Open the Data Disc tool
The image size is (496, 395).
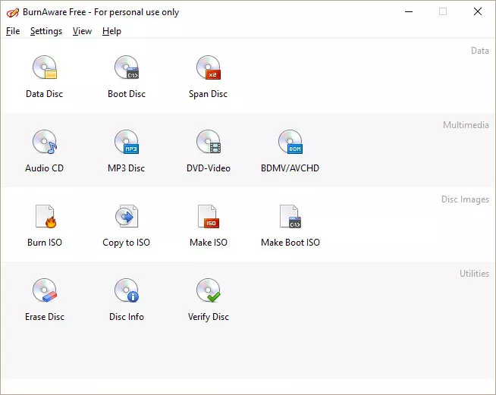(x=44, y=77)
